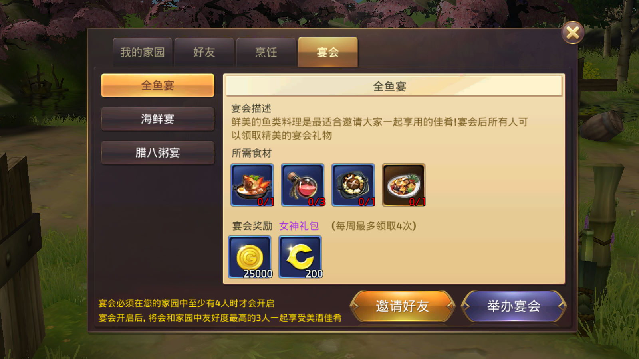Switch to the 我的家园 tab
The height and width of the screenshot is (359, 639).
[x=143, y=52]
